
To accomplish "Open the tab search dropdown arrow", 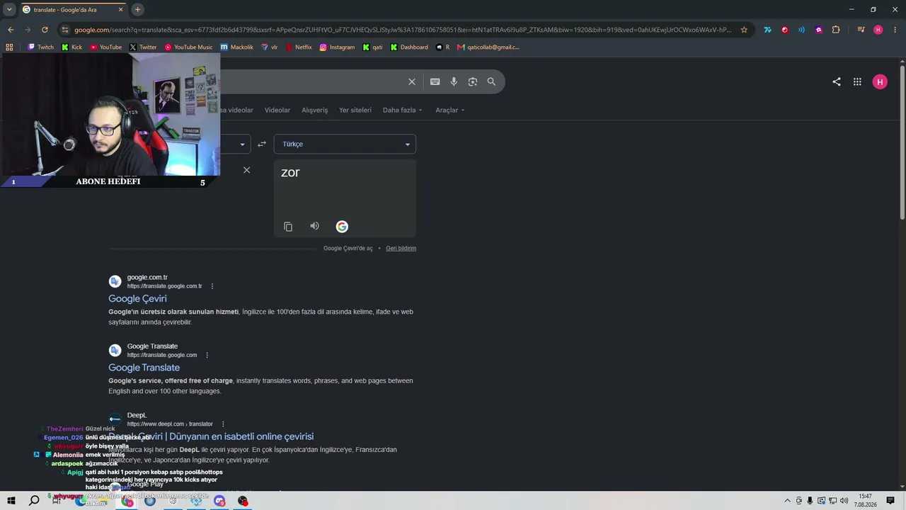I will tap(9, 9).
